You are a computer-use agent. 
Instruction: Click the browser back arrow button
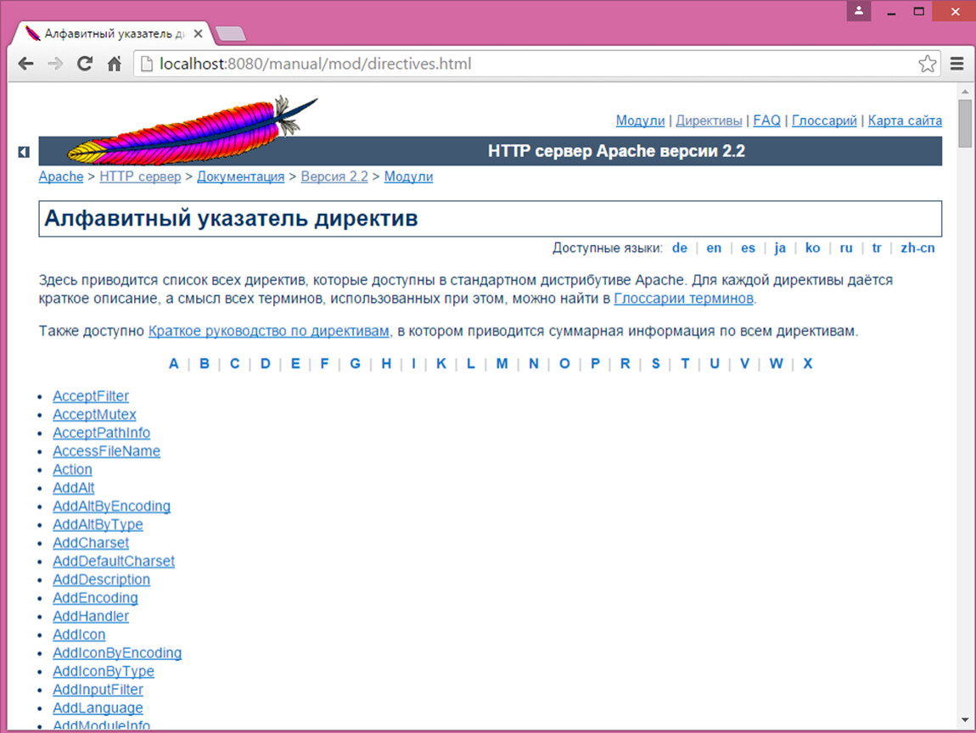click(25, 64)
